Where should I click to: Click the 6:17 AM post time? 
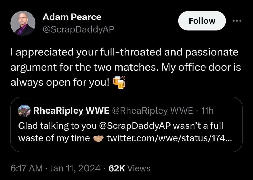tap(26, 168)
